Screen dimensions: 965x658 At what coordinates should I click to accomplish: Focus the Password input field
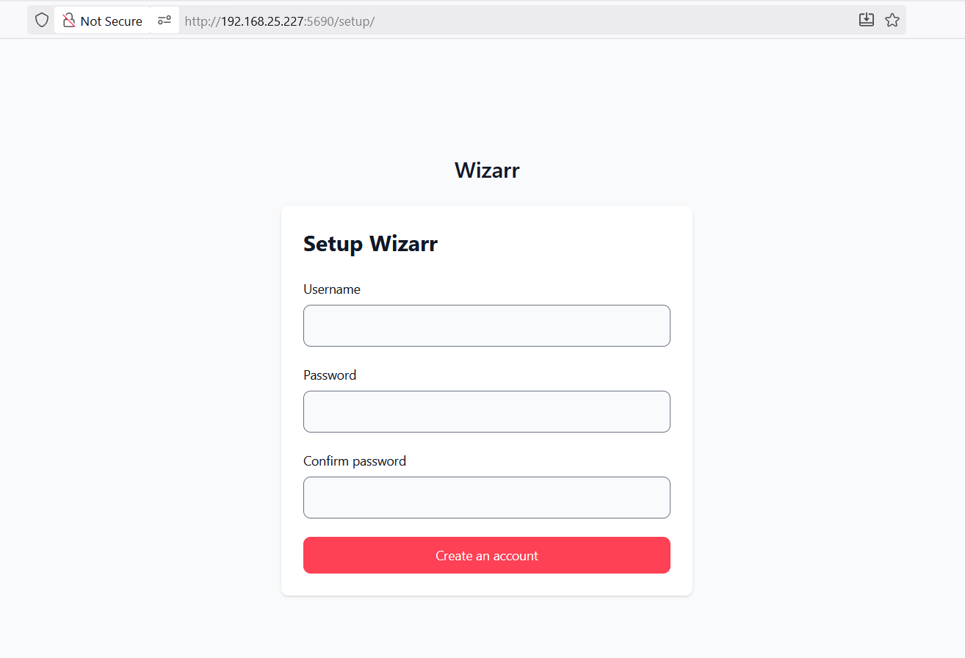point(487,411)
